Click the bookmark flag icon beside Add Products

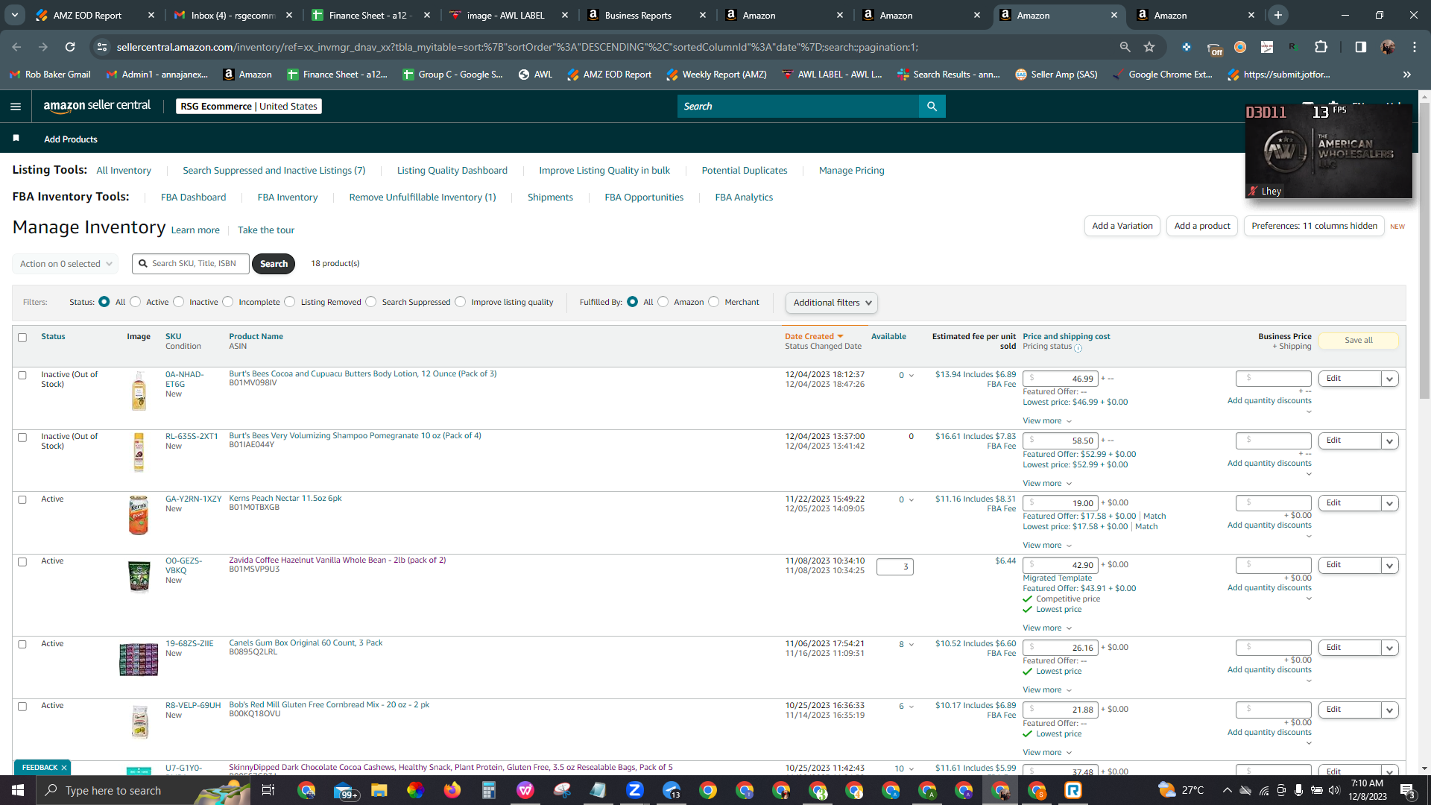click(x=16, y=139)
